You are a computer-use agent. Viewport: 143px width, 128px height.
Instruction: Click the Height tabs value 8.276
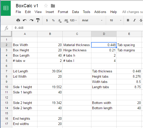pyautogui.click(x=129, y=76)
